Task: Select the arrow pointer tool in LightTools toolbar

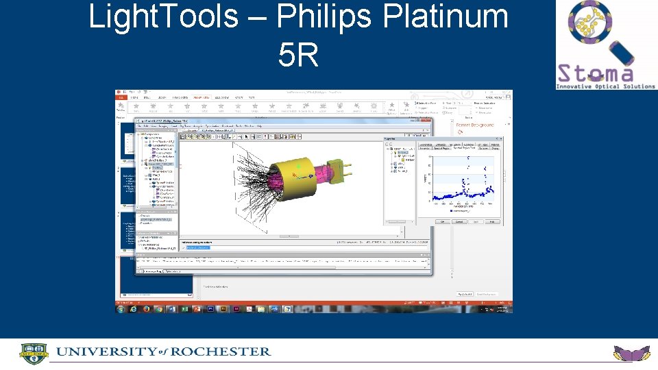Action: click(x=246, y=137)
